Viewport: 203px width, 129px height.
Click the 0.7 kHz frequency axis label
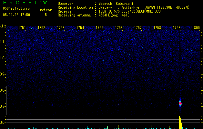coord(3,106)
